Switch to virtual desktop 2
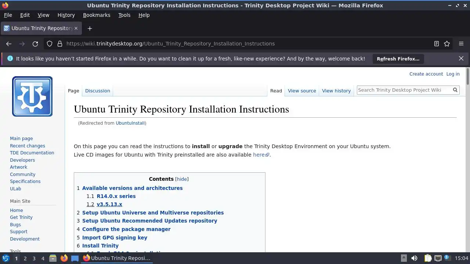The height and width of the screenshot is (264, 470). click(25, 258)
